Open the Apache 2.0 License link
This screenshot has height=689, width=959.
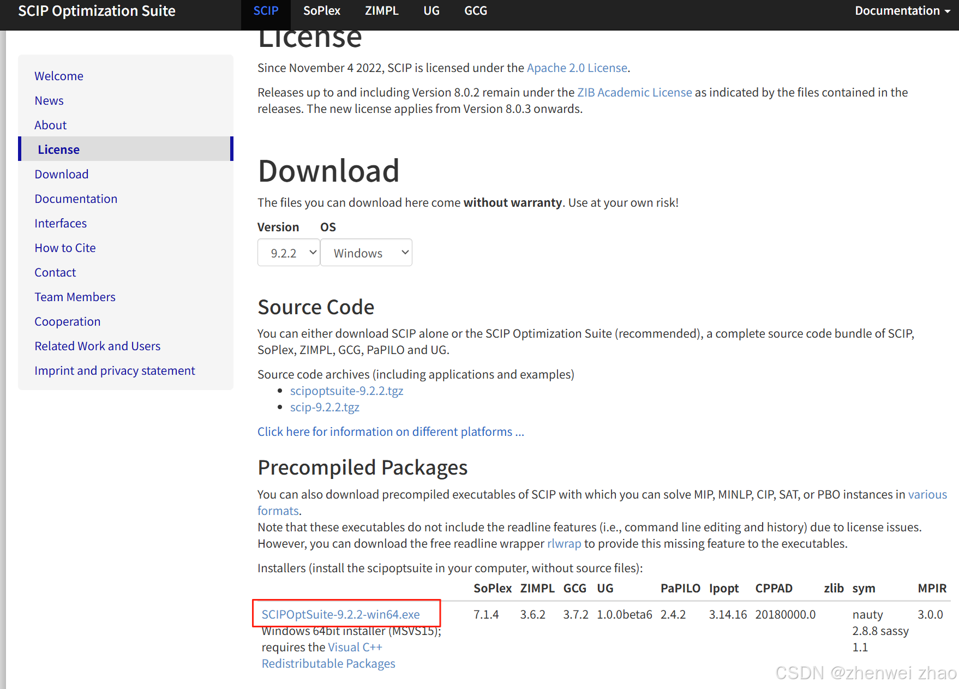[577, 68]
